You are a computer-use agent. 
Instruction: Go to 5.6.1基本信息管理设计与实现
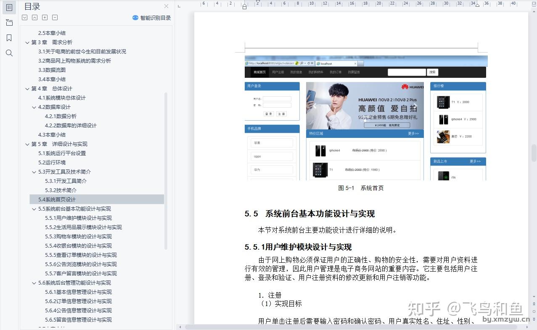(78, 292)
